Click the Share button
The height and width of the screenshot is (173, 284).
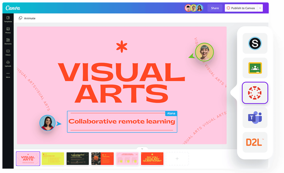pos(215,8)
